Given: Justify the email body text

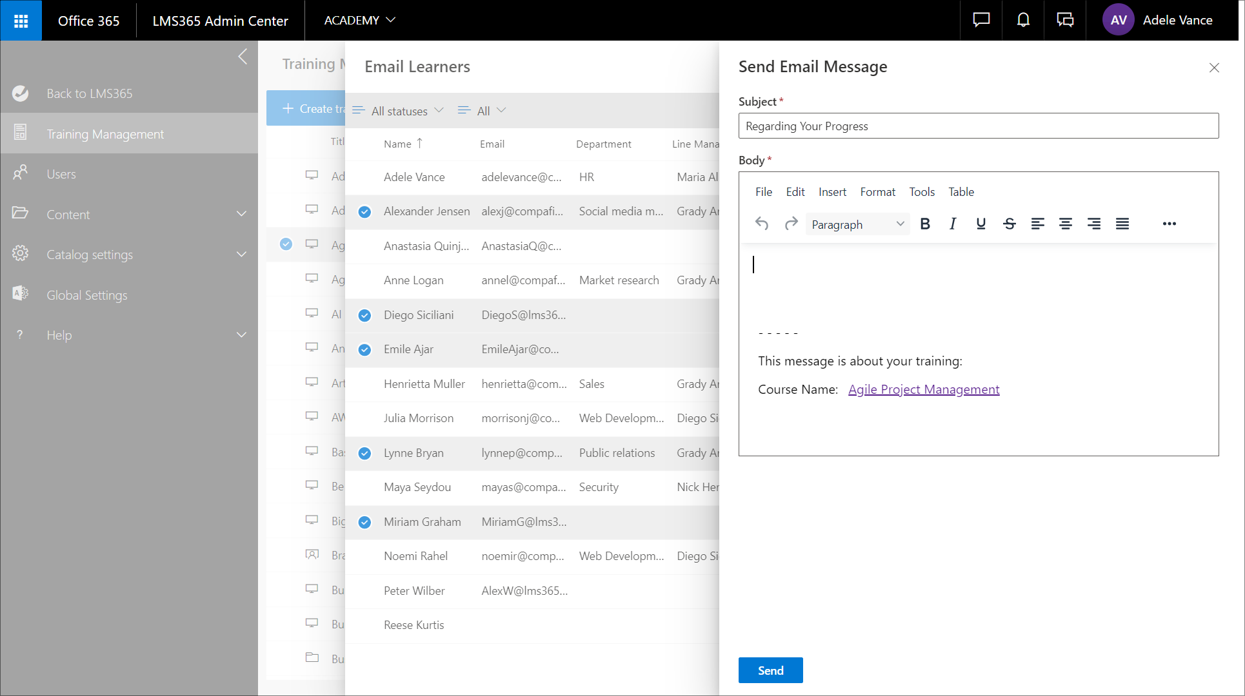Looking at the screenshot, I should [1122, 224].
